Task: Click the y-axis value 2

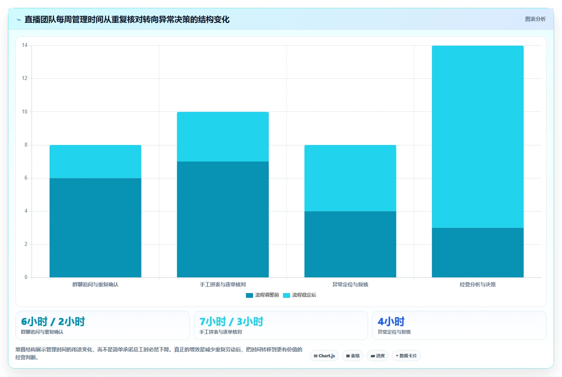Action: (26, 244)
